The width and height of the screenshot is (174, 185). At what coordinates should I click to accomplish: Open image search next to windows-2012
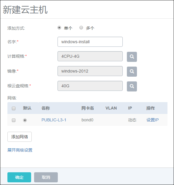coord(132,72)
